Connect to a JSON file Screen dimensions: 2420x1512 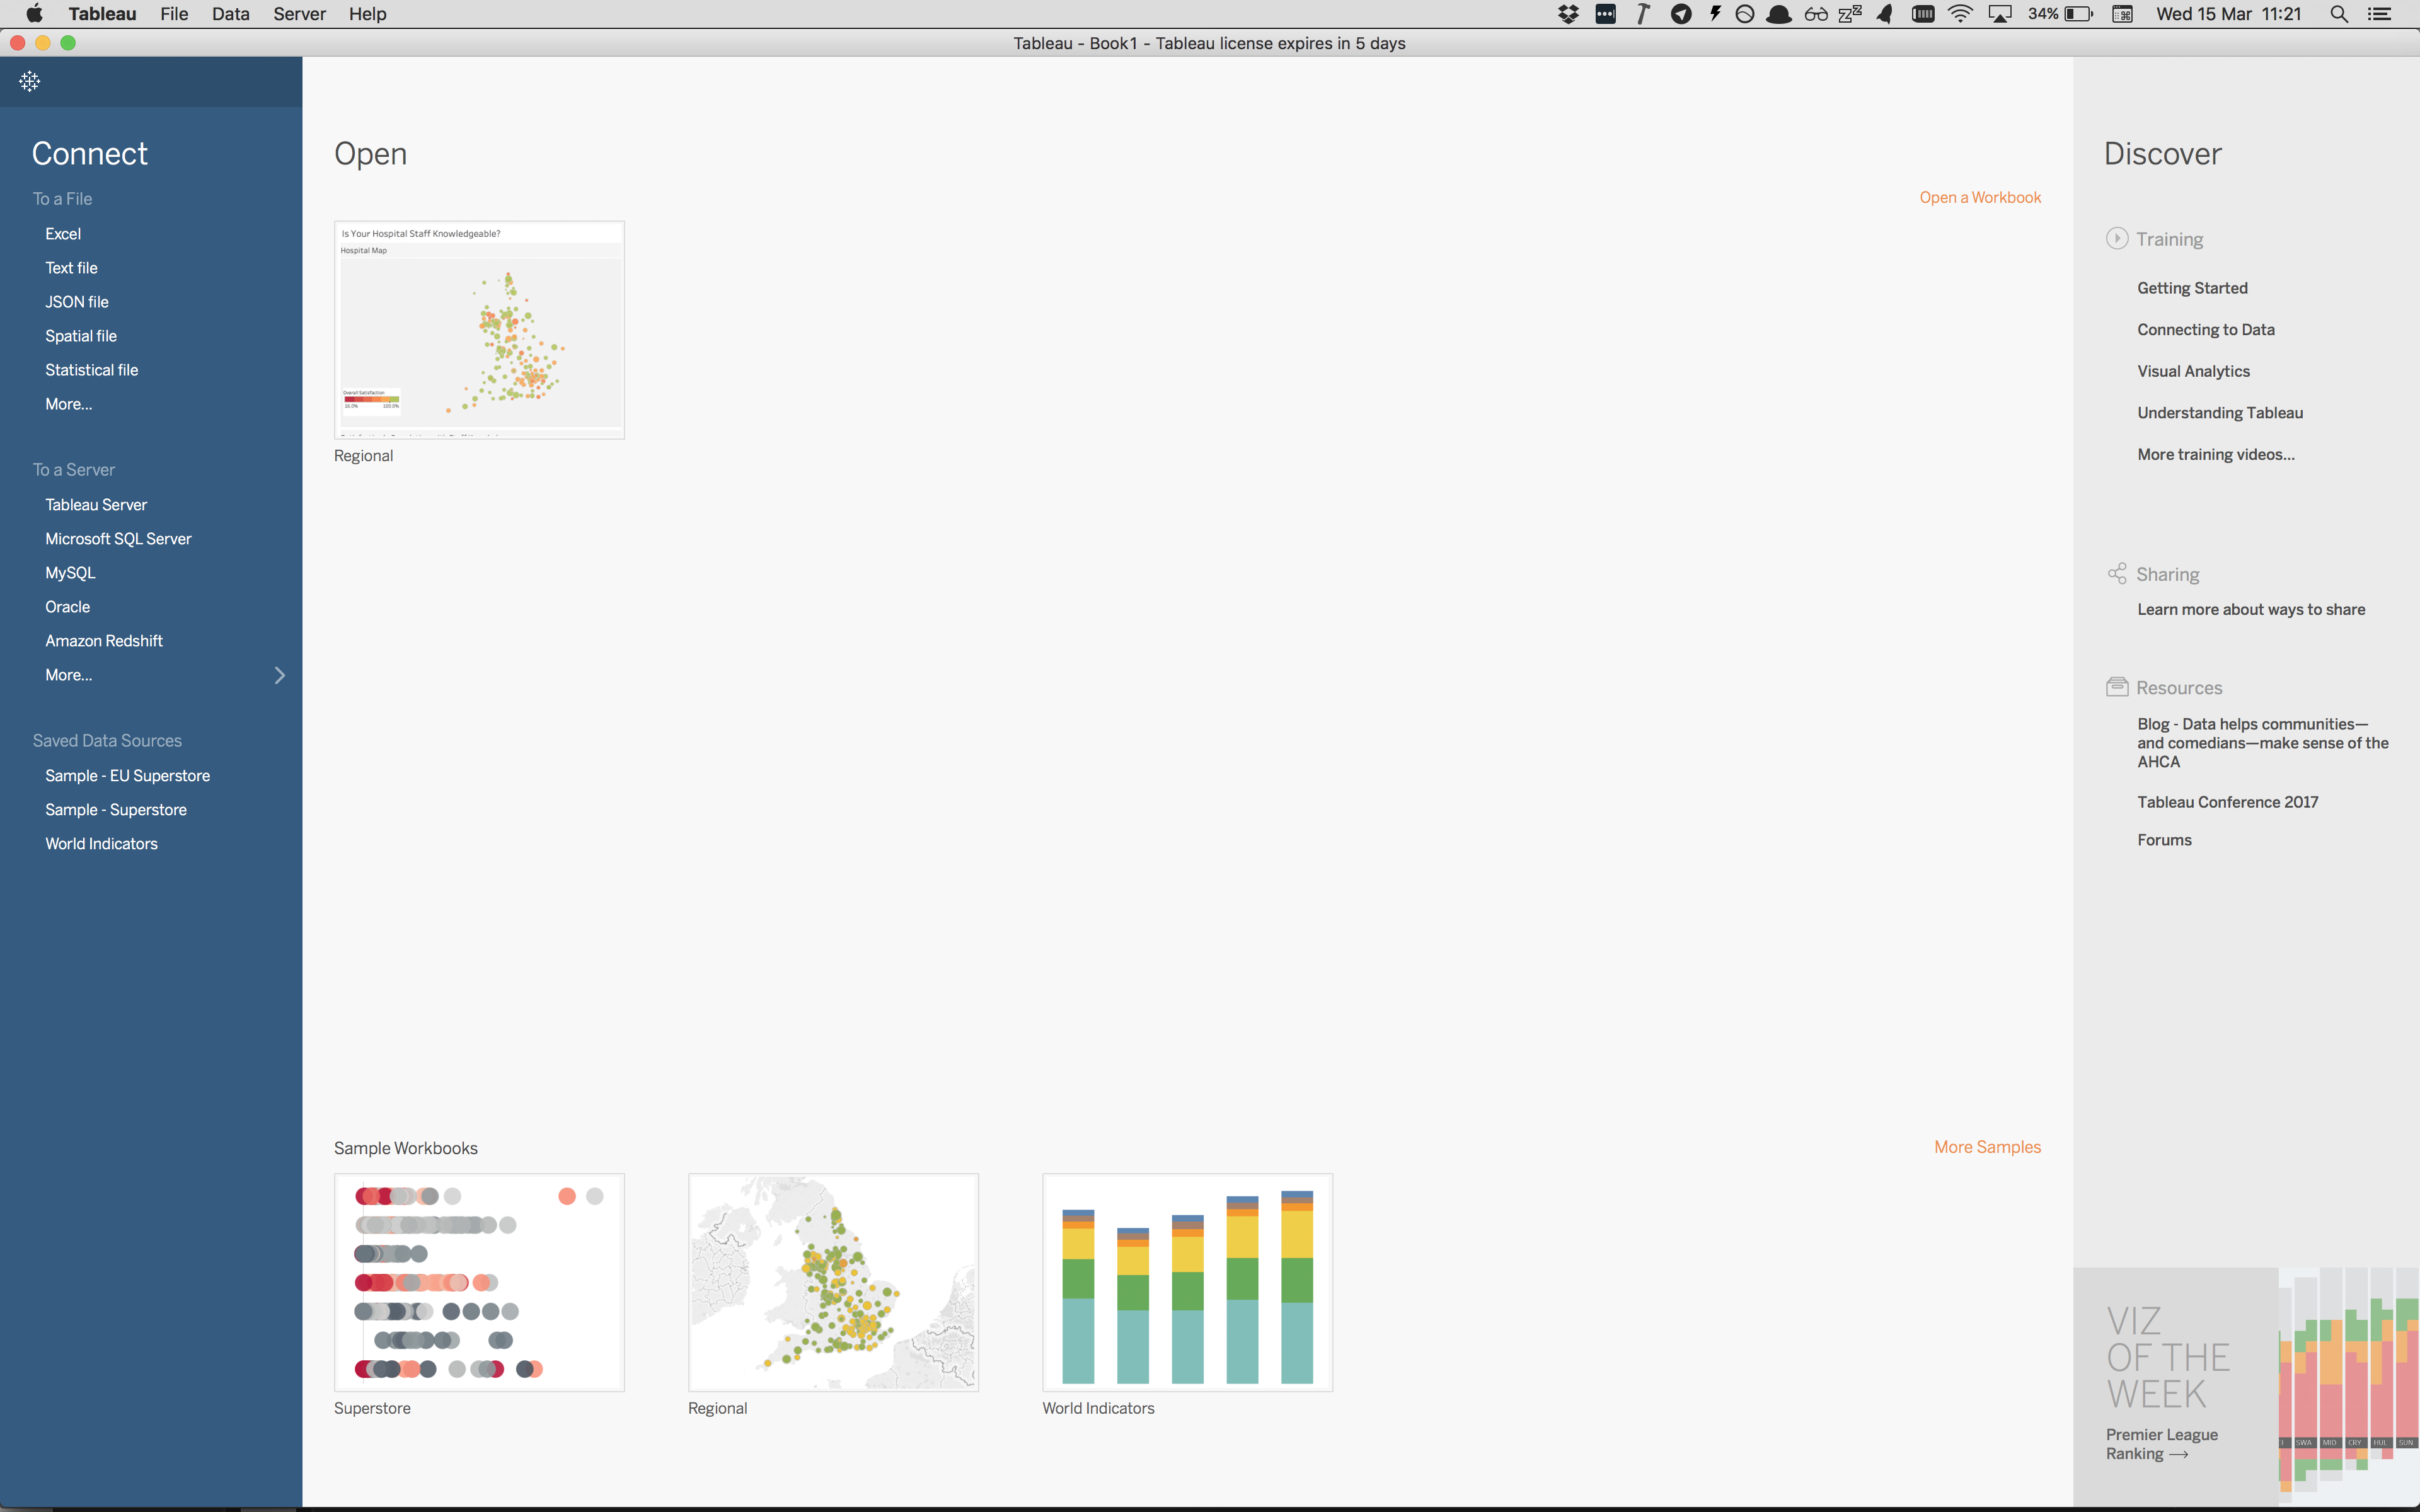pyautogui.click(x=76, y=301)
